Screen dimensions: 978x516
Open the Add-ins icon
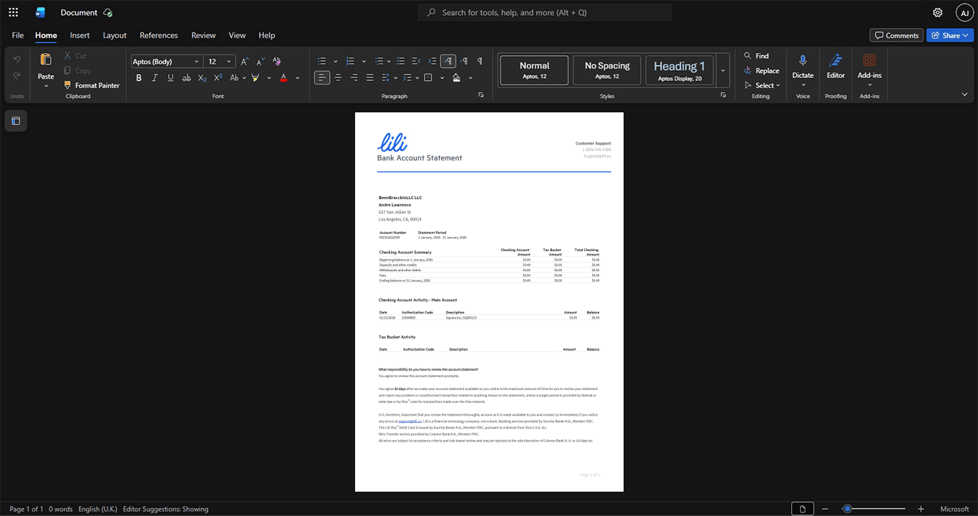tap(869, 60)
